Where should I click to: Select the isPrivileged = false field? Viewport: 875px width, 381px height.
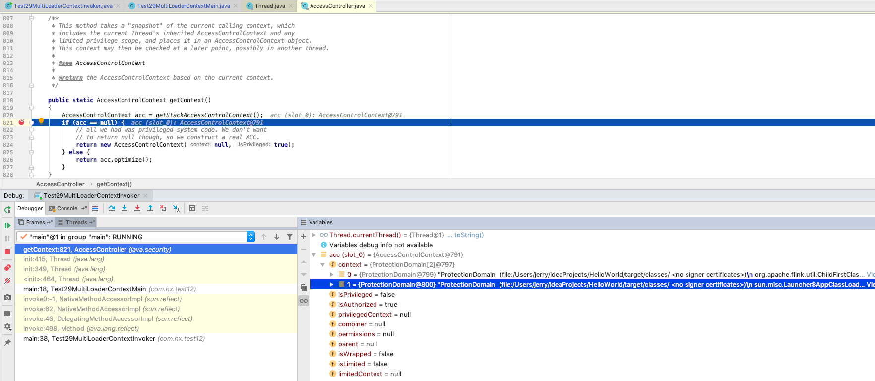click(x=367, y=294)
